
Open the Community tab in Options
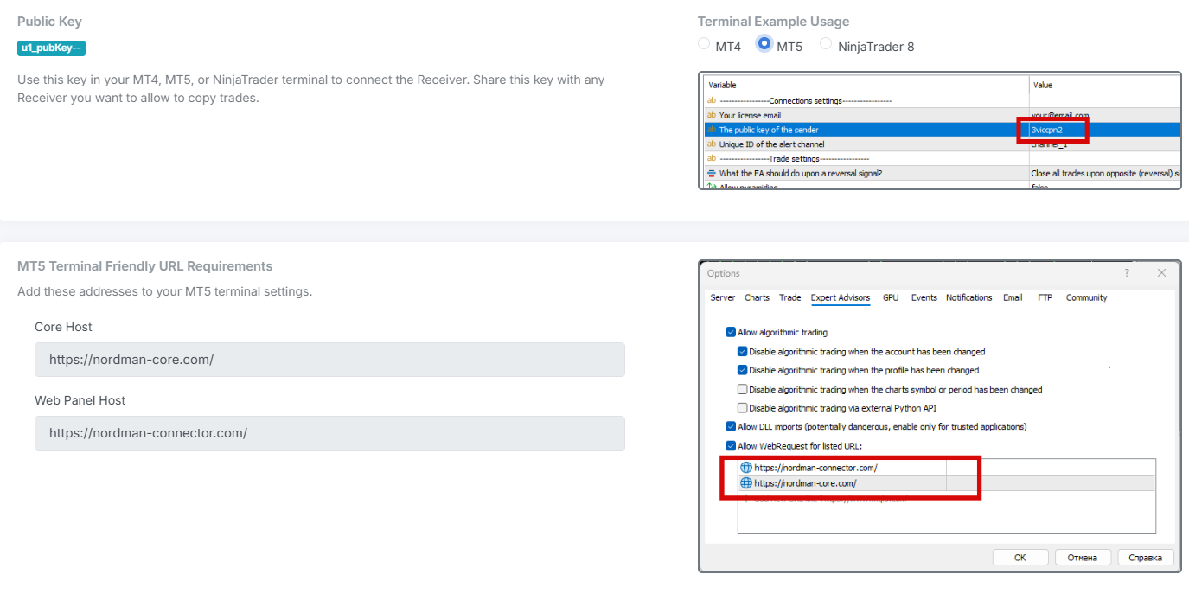point(1086,297)
